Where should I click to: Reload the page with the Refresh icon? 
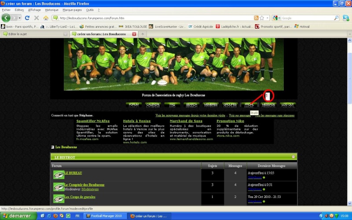tap(27, 18)
